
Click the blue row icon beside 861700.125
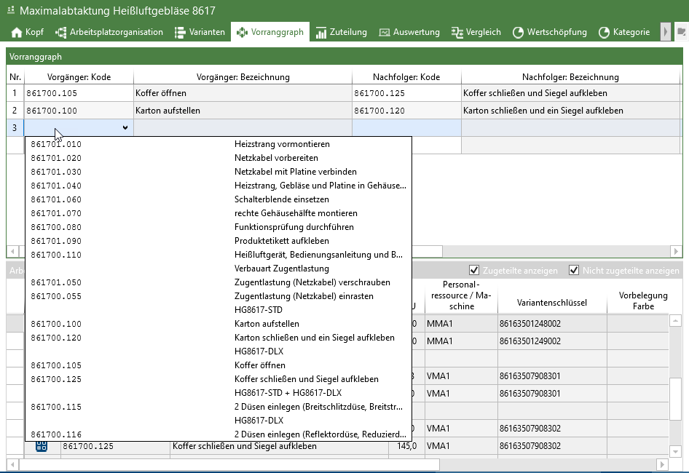pyautogui.click(x=42, y=446)
